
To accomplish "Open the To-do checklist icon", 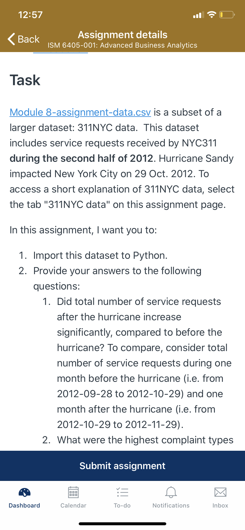I will pyautogui.click(x=122, y=492).
